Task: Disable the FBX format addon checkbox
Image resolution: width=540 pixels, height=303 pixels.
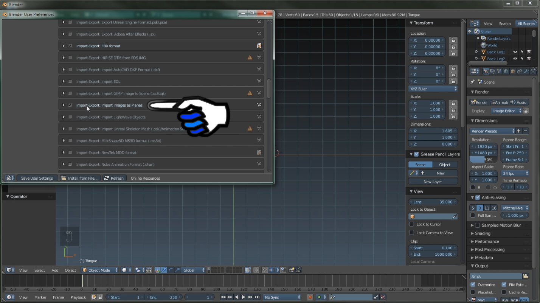Action: (x=70, y=46)
